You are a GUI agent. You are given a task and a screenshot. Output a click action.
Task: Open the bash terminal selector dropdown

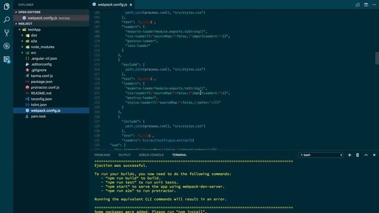[x=321, y=155]
